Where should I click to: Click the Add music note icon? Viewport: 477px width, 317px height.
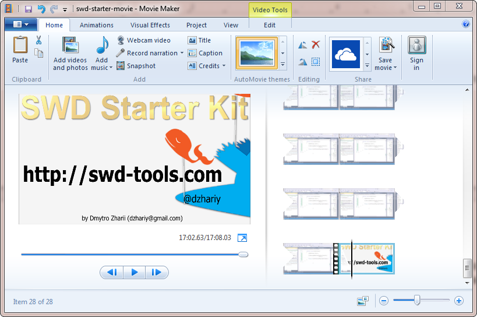(103, 45)
